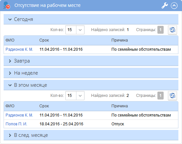The image size is (182, 144).
Task: Click the Отпуск reason cell
Action: pos(118,124)
